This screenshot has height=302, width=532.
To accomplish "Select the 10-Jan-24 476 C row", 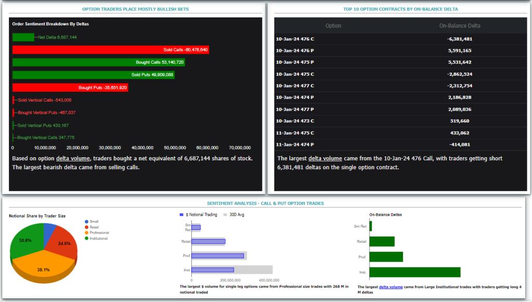I will tap(401, 39).
